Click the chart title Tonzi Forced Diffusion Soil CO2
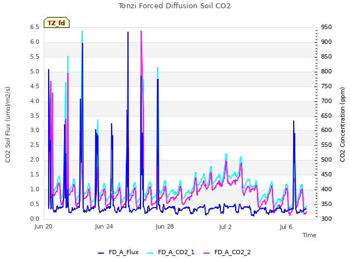This screenshot has height=263, width=350. tap(174, 6)
